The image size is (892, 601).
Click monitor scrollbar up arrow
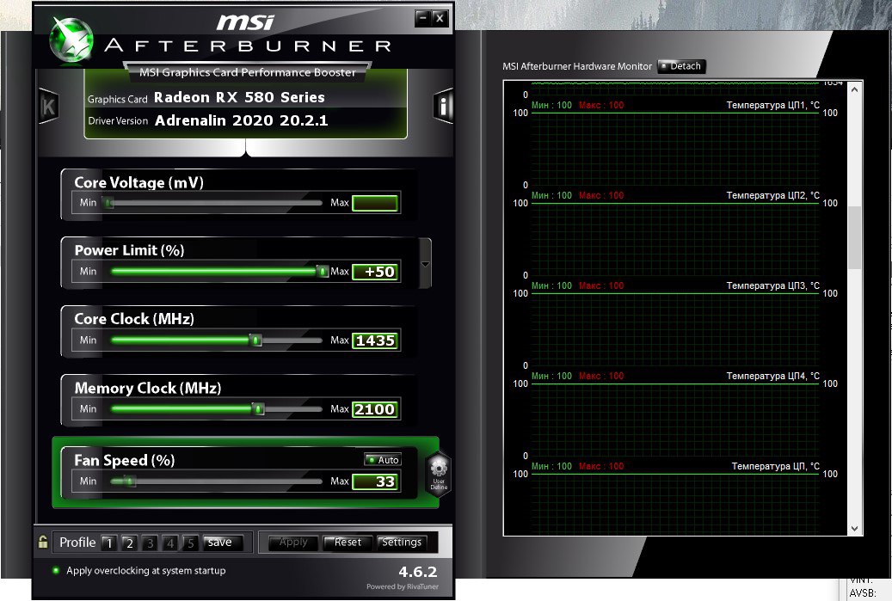click(854, 89)
